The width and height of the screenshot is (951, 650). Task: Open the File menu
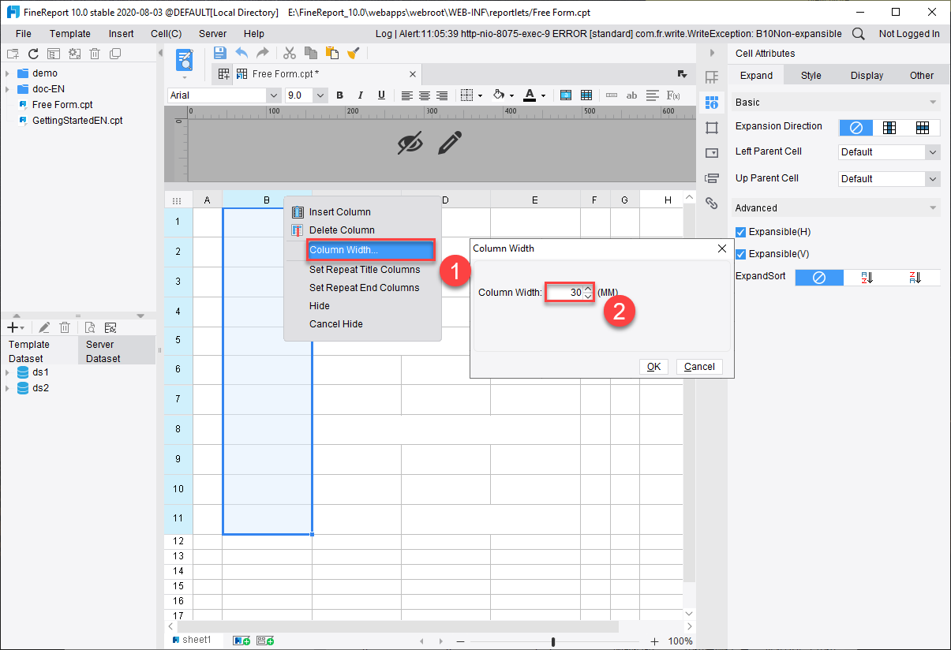click(24, 34)
